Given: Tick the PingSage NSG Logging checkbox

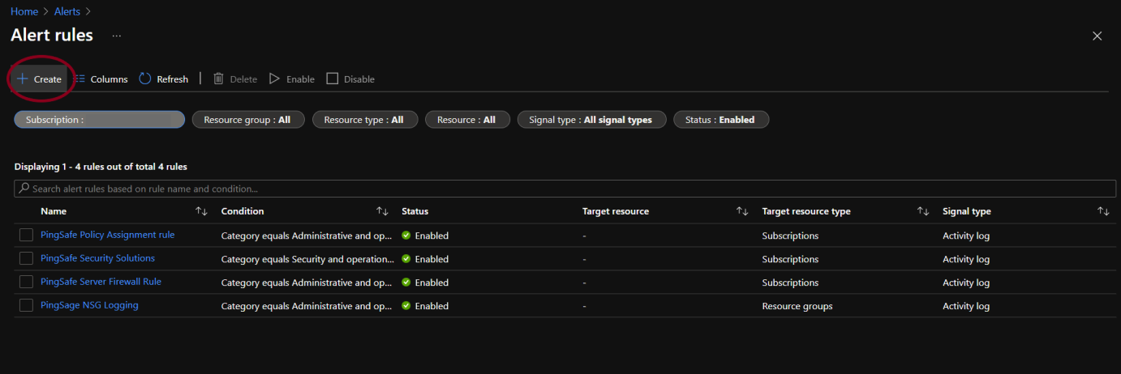Looking at the screenshot, I should click(26, 305).
